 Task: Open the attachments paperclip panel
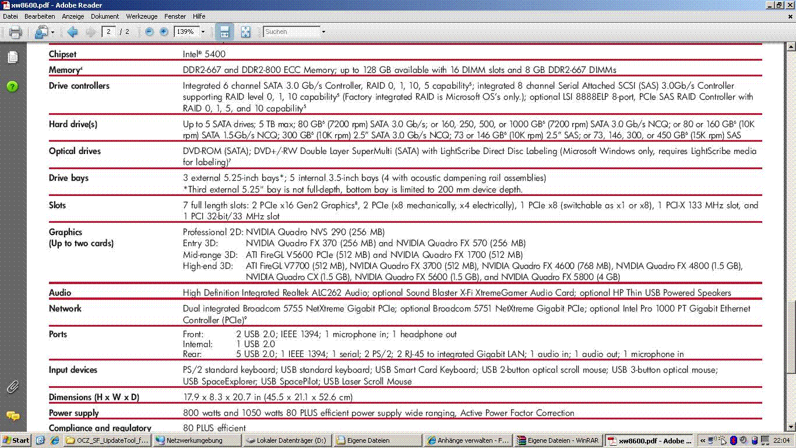13,386
